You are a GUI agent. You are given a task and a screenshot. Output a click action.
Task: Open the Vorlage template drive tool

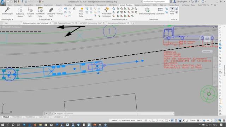[x=60, y=11]
